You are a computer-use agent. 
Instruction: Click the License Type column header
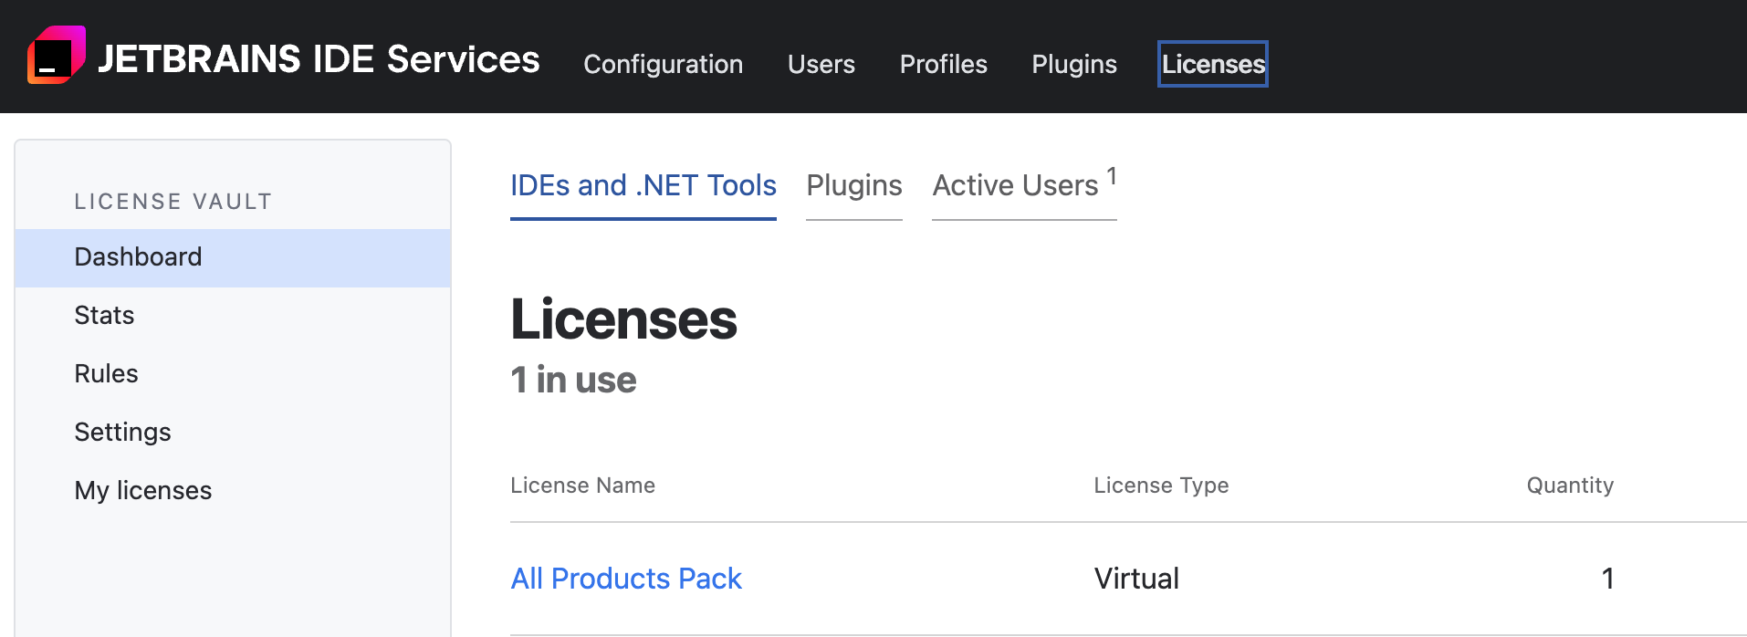click(1161, 486)
